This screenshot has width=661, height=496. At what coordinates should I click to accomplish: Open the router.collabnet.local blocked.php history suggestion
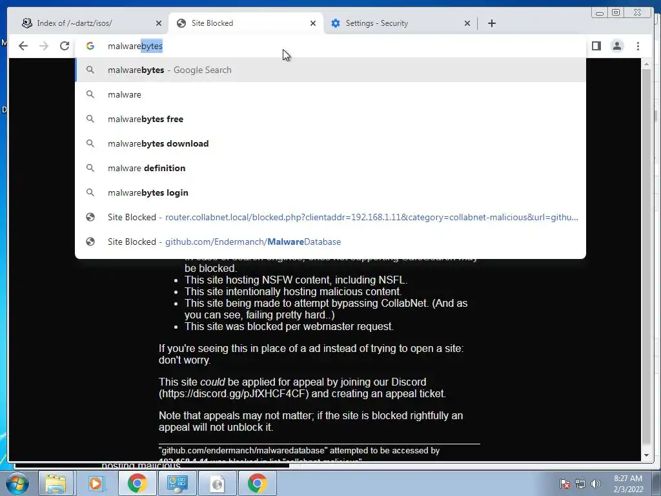330,217
